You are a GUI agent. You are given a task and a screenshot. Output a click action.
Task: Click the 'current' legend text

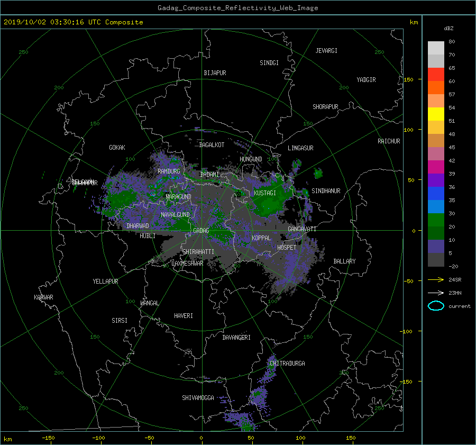click(459, 306)
